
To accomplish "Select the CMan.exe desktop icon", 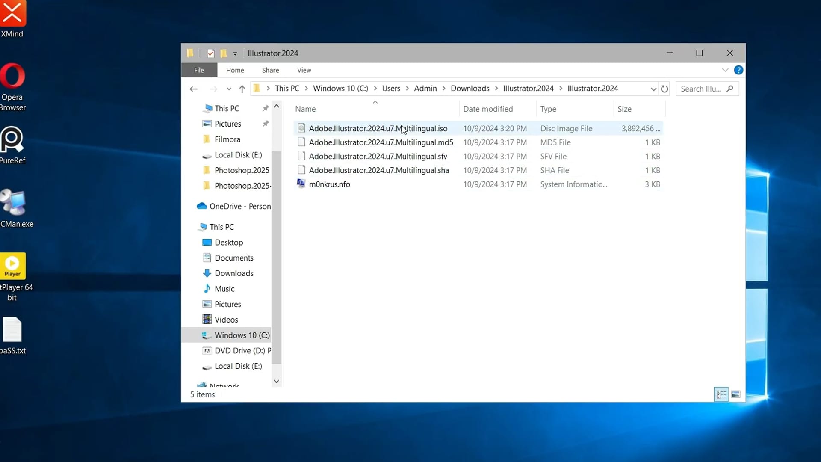I will [15, 209].
